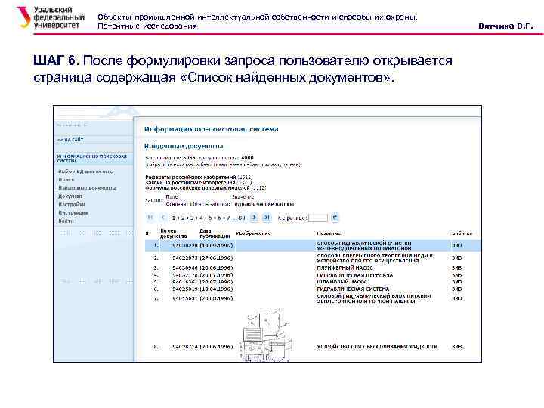Image resolution: width=544 pixels, height=408 pixels.
Task: Jump to the last results page
Action: tap(267, 218)
